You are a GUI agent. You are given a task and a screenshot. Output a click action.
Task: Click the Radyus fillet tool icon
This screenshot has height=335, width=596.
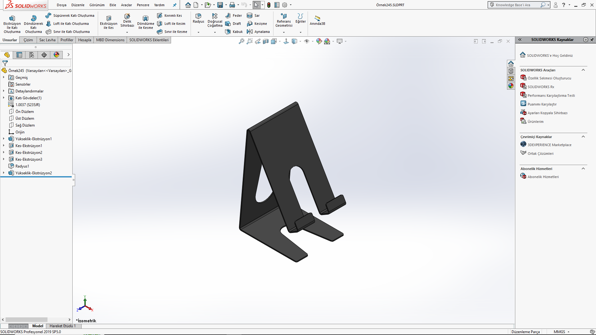point(198,16)
